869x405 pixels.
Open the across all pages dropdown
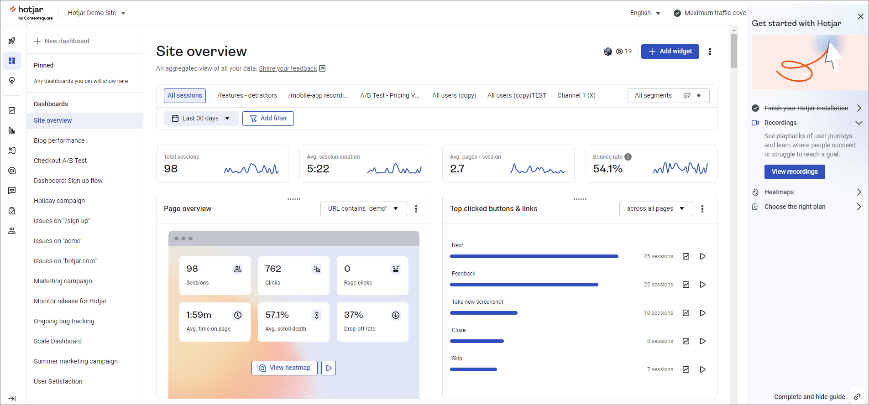point(656,209)
